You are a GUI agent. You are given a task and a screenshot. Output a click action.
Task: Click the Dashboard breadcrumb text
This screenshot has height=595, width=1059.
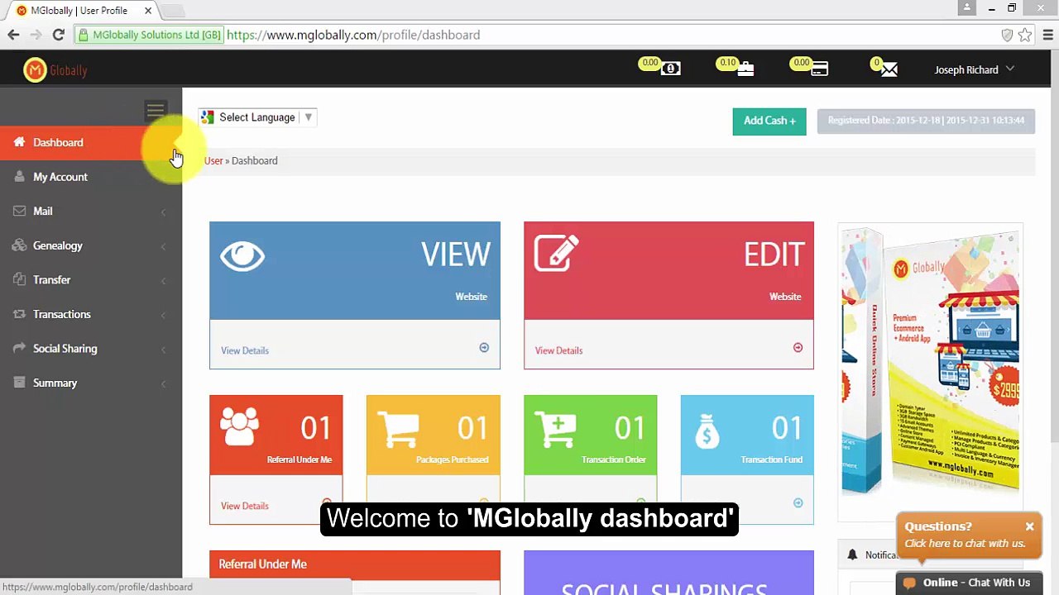point(255,160)
